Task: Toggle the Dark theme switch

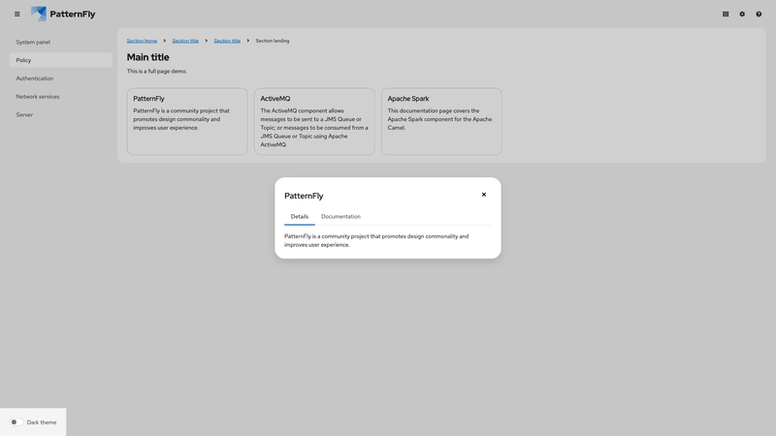Action: 16,422
